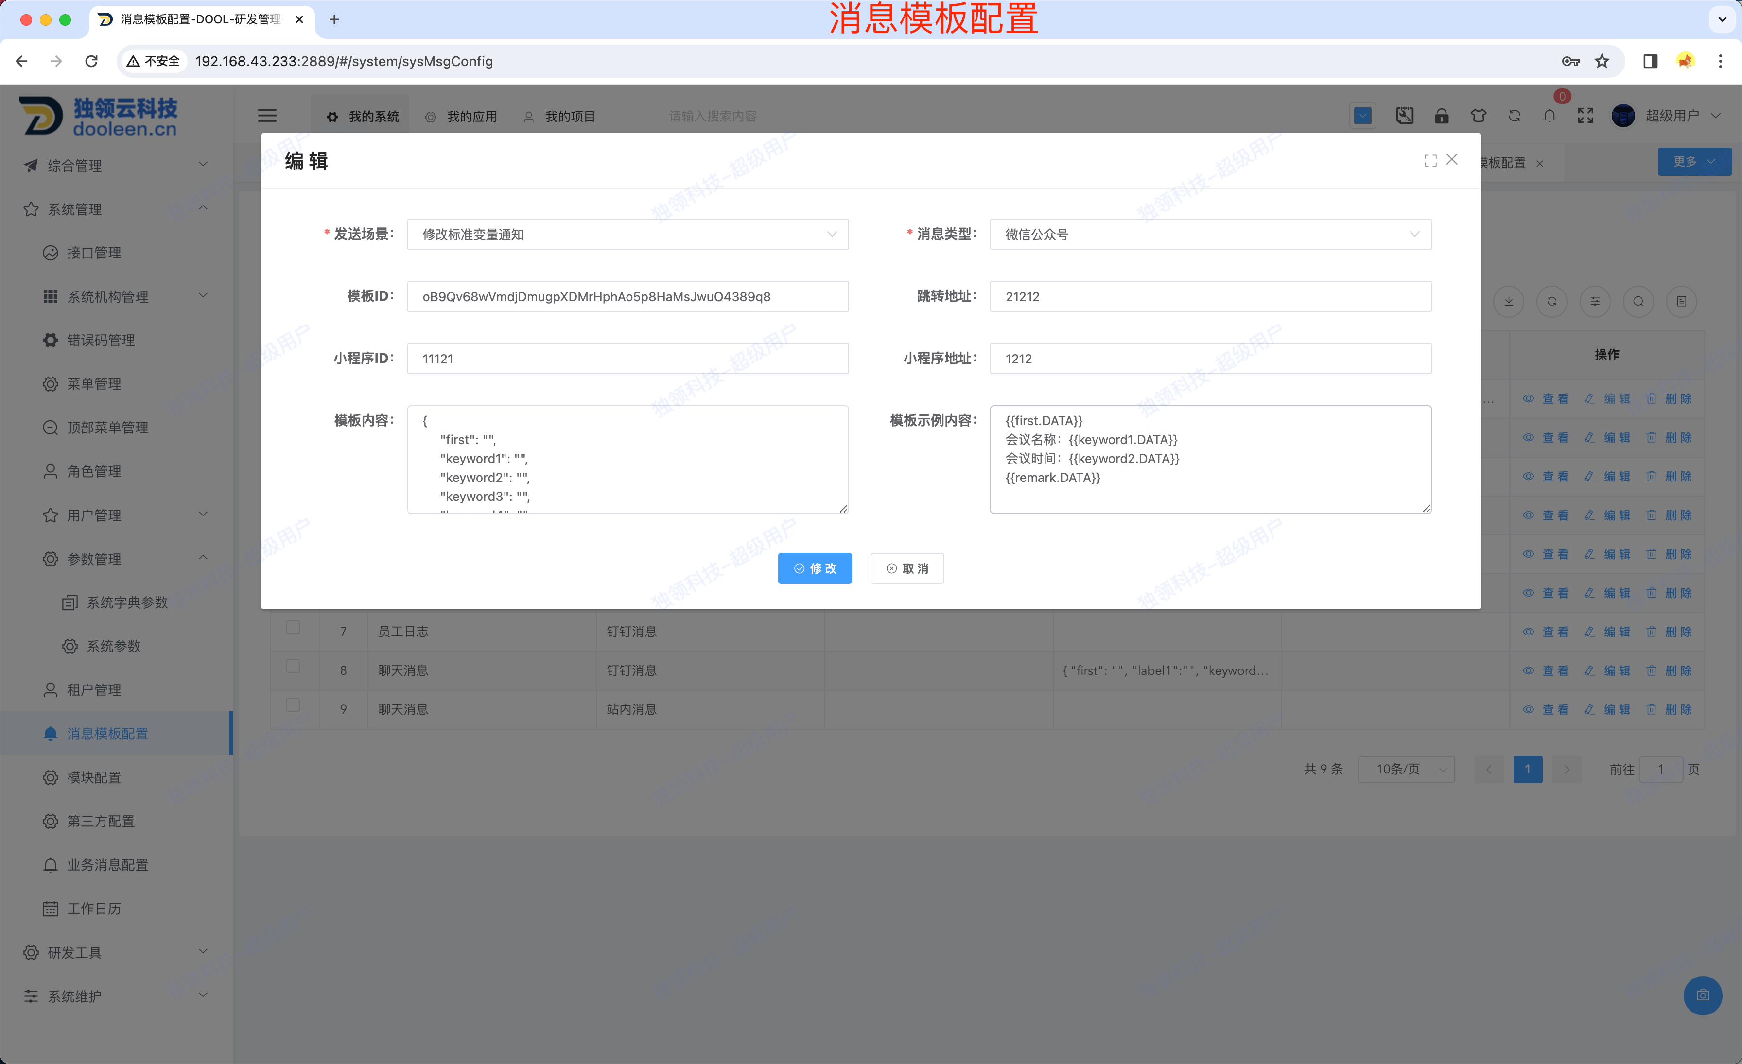
Task: Bookmark this page with the star icon
Action: point(1602,62)
